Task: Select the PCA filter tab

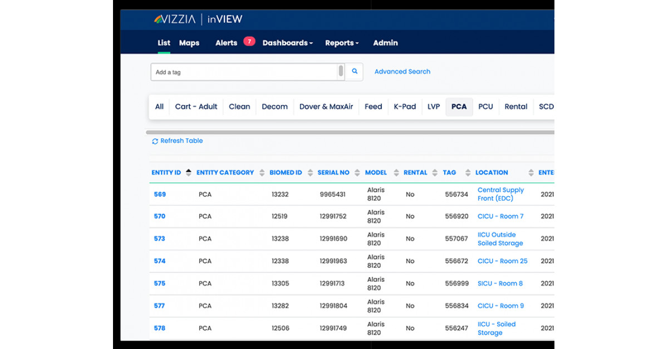Action: (459, 107)
